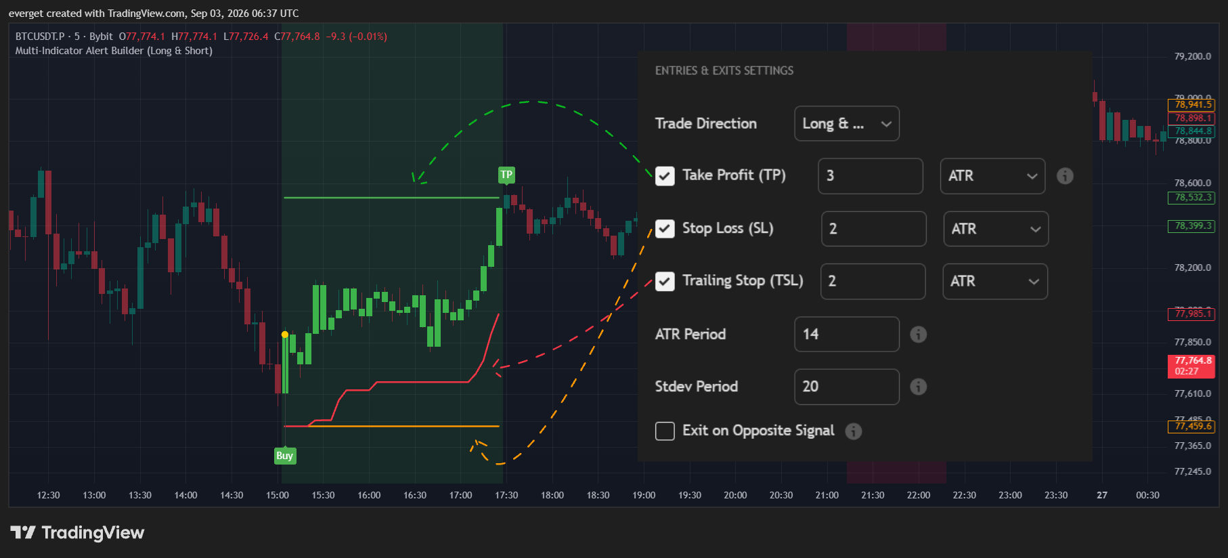Uncheck the Take Profit (TP) checkbox
1228x558 pixels.
[665, 176]
